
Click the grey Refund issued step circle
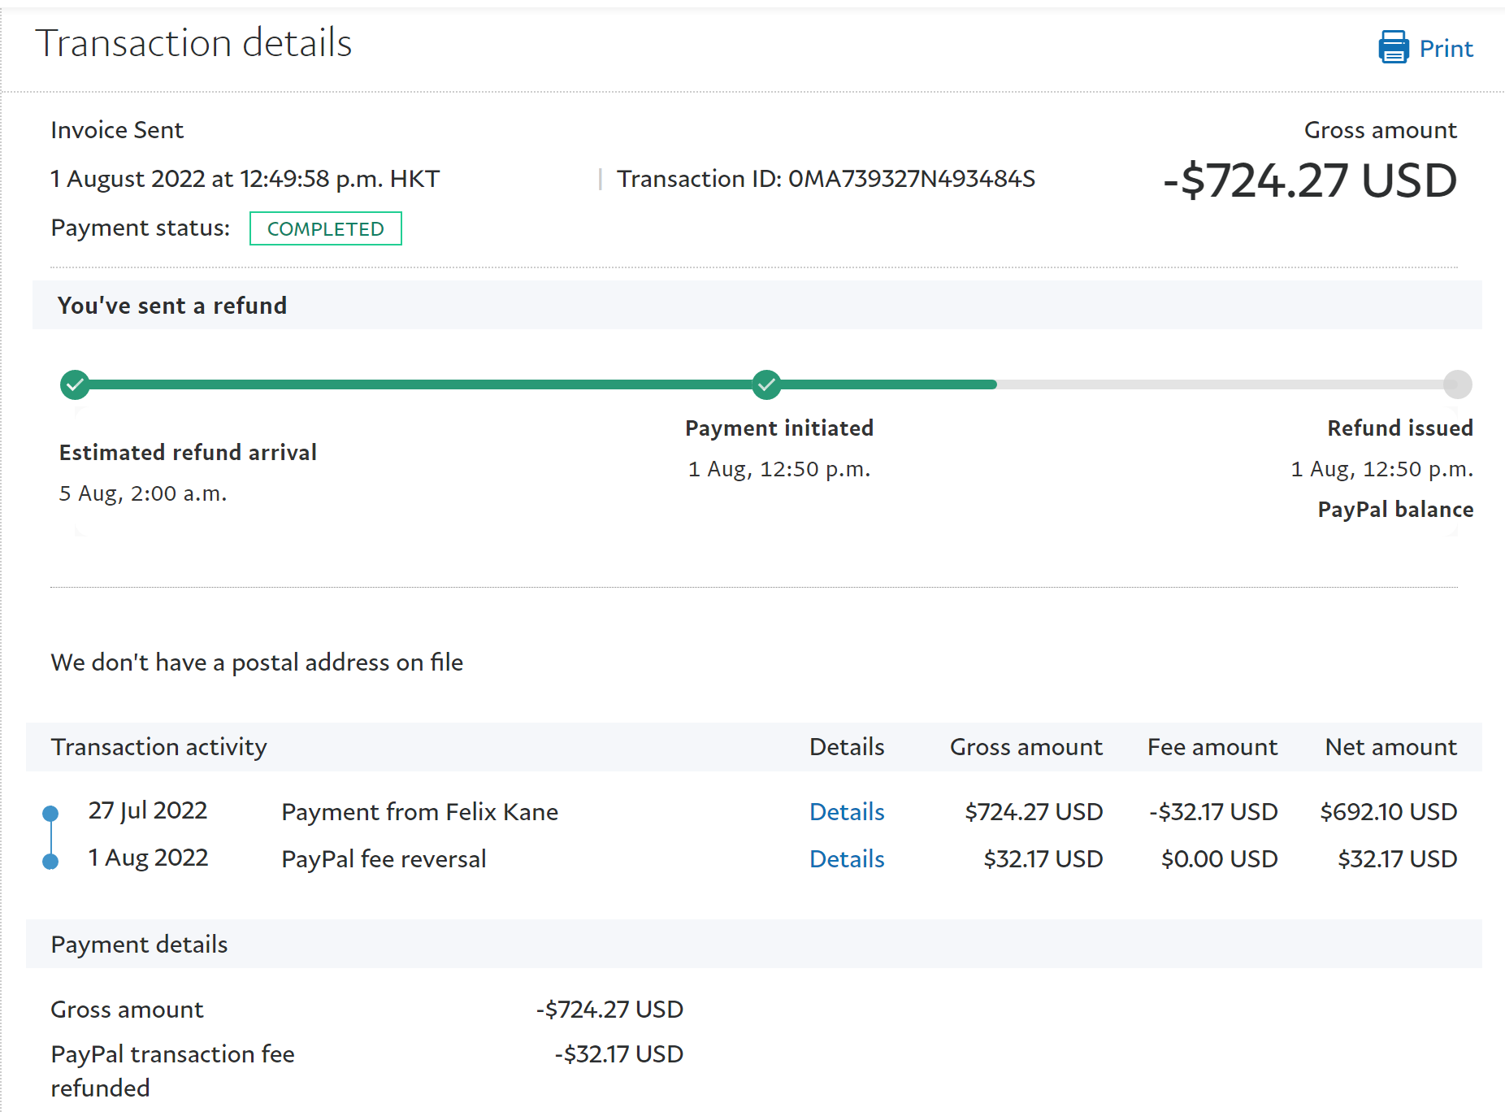[x=1457, y=384]
